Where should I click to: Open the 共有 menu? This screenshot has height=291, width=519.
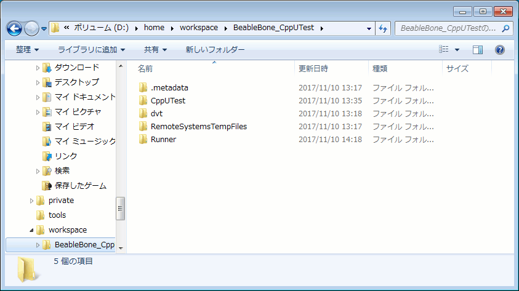click(155, 50)
